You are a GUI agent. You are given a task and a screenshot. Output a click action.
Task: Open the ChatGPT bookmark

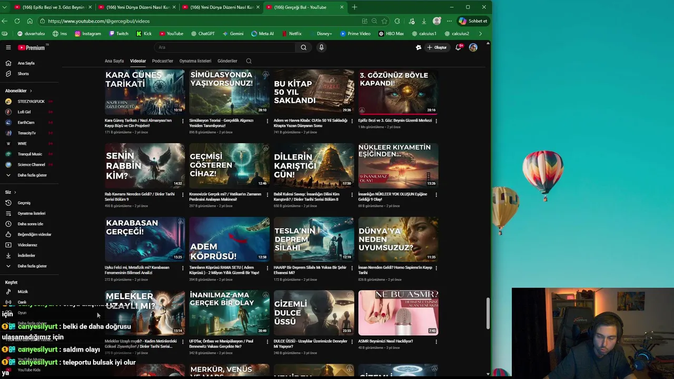tap(202, 34)
